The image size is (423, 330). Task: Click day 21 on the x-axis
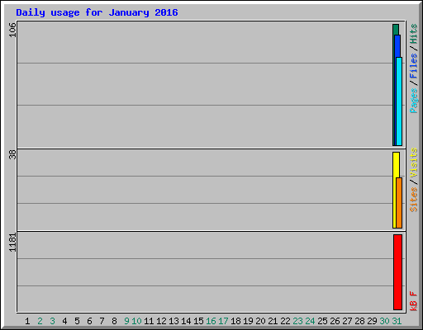click(x=273, y=321)
